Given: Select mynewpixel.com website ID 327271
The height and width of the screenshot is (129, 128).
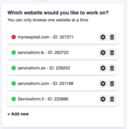Looking at the screenshot, I should tap(63, 37).
